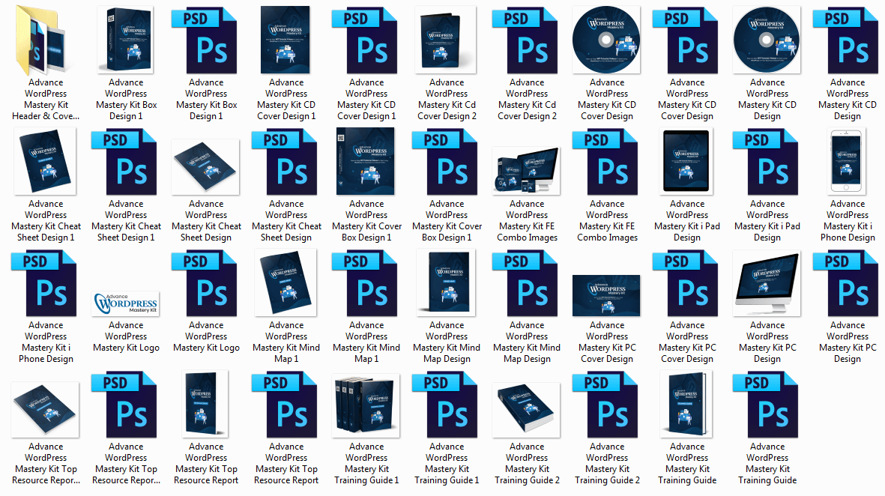
Task: Select the Cheat Sheet Design image thumbnail
Action: [205, 167]
